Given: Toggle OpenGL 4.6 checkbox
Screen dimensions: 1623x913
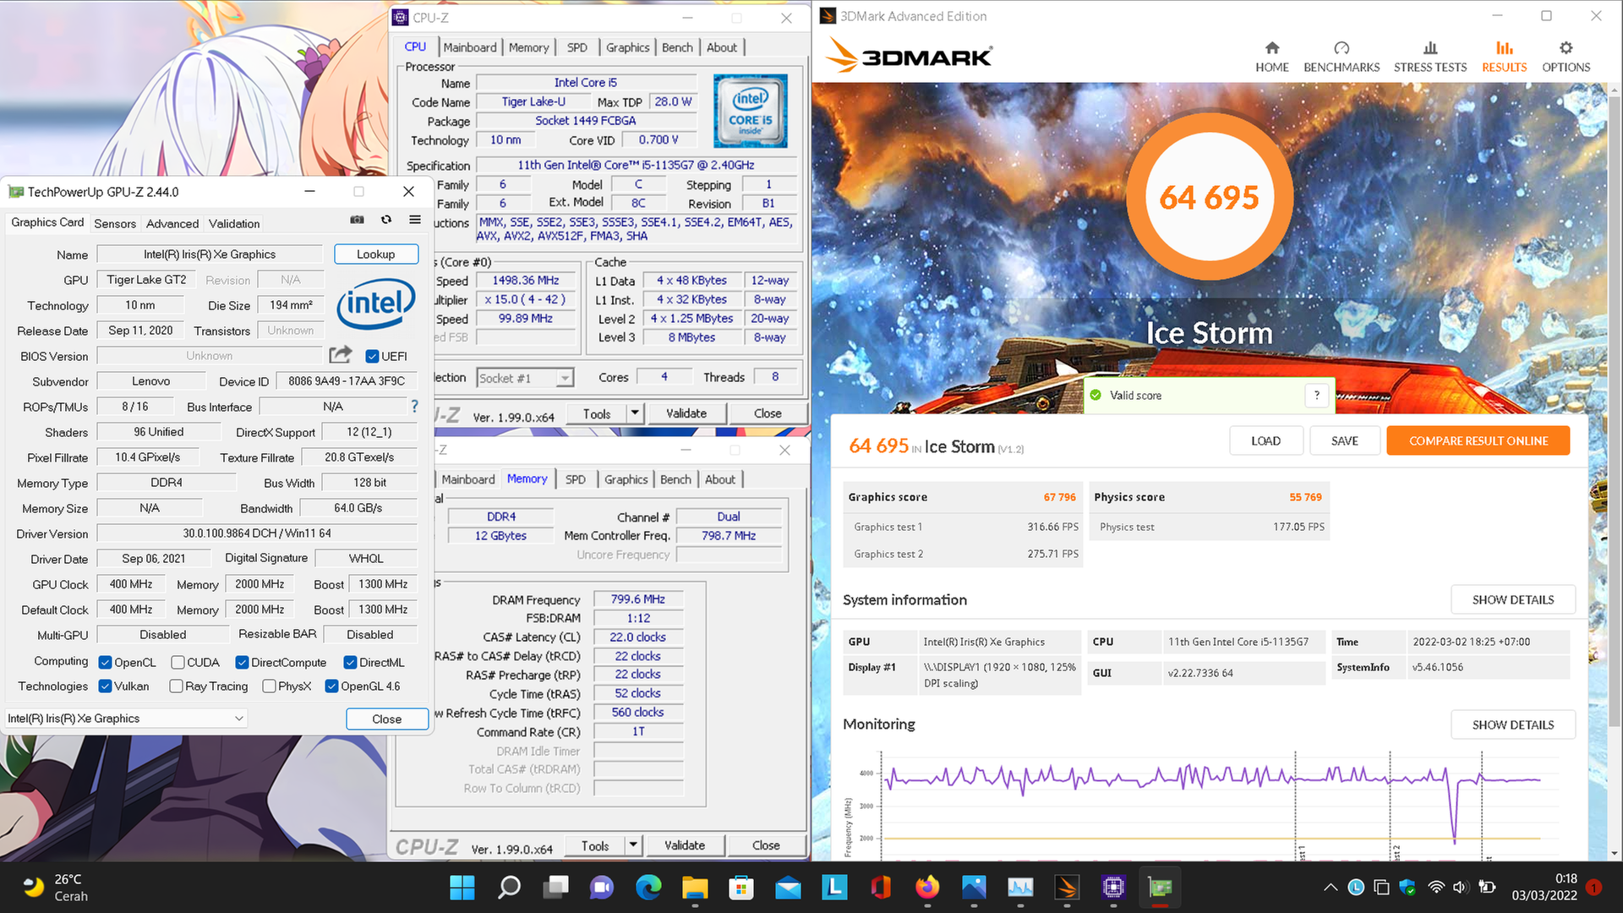Looking at the screenshot, I should (331, 686).
